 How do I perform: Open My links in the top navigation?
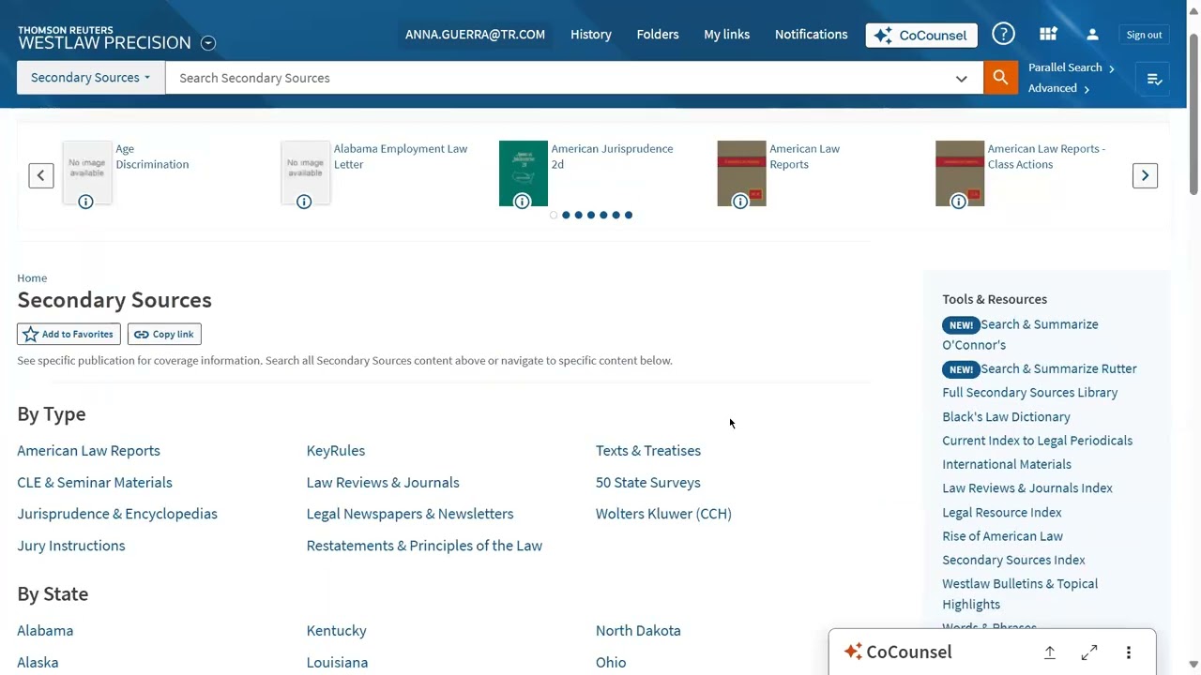pyautogui.click(x=727, y=35)
